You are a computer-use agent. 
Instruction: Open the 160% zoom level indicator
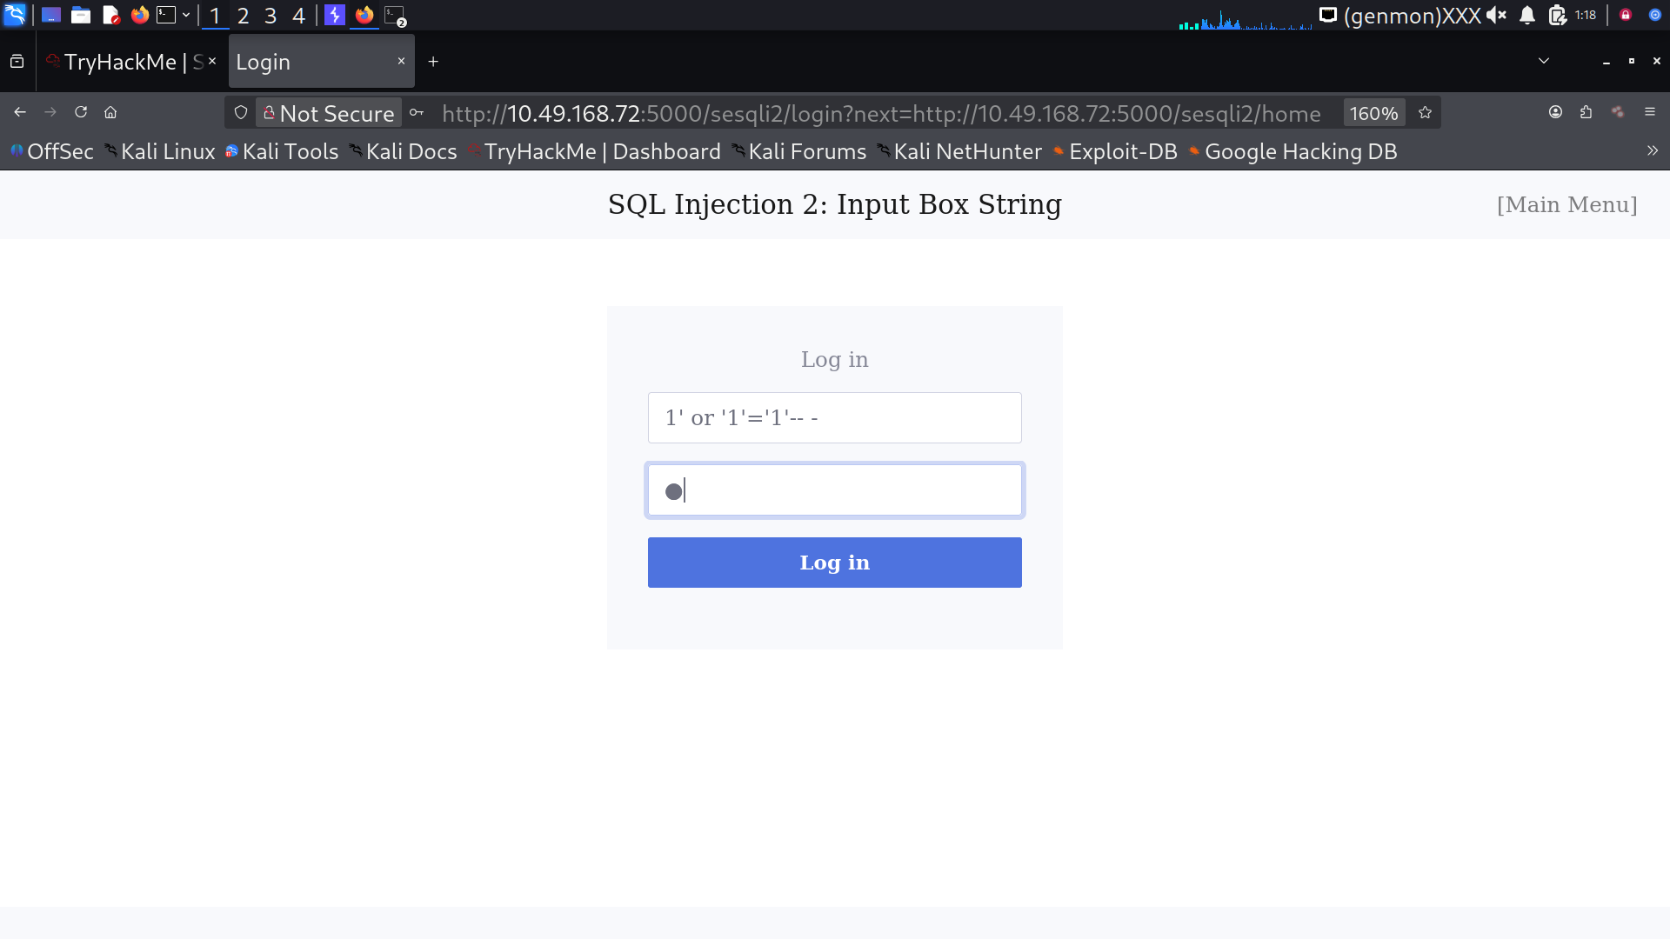(1373, 113)
